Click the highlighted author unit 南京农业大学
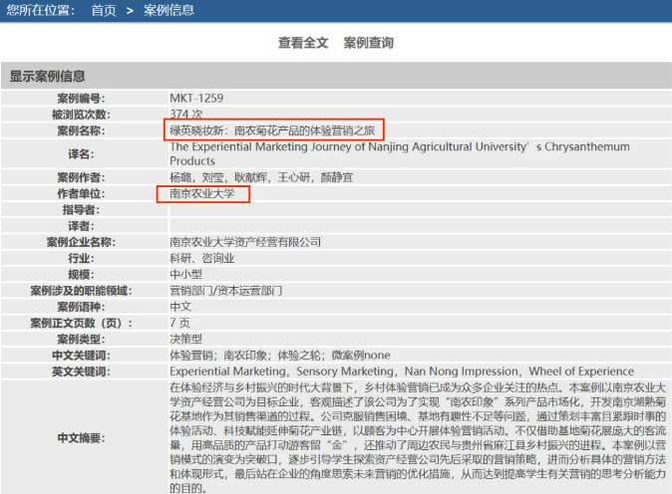Screen dimensions: 672x494 tap(201, 193)
